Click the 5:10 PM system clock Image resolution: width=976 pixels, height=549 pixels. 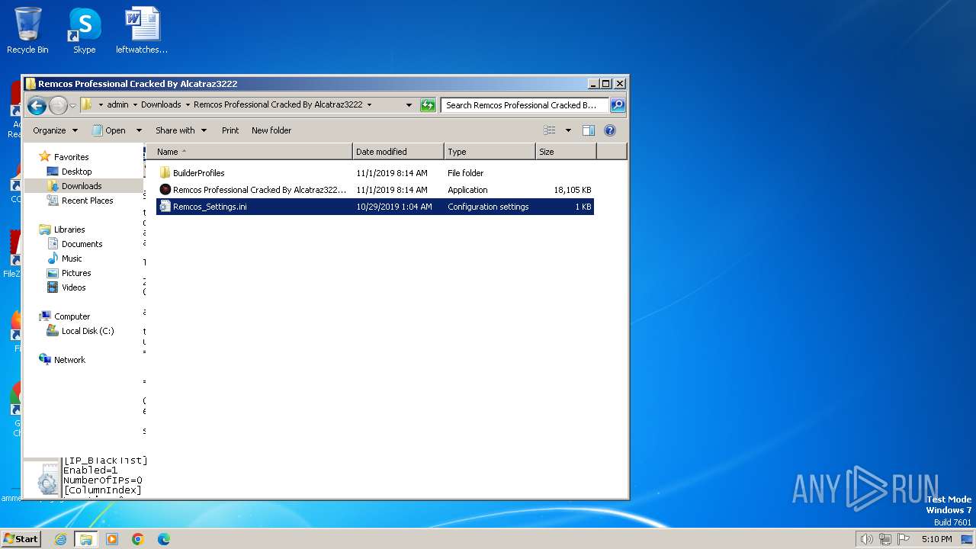(x=936, y=539)
